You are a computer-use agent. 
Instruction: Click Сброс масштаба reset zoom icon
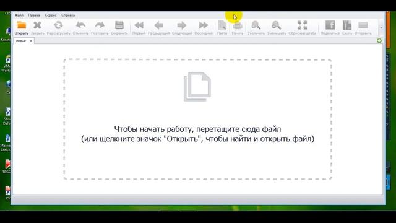coord(302,25)
